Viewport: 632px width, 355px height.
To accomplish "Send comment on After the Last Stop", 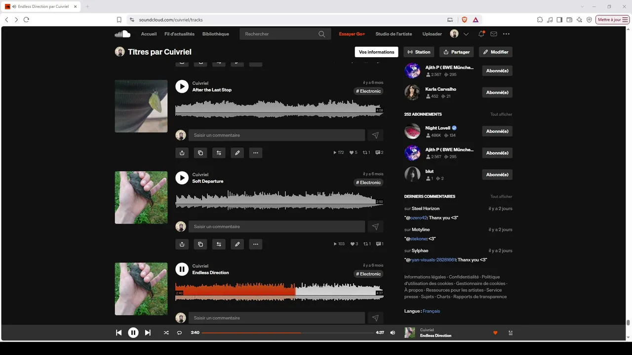I will tap(375, 135).
